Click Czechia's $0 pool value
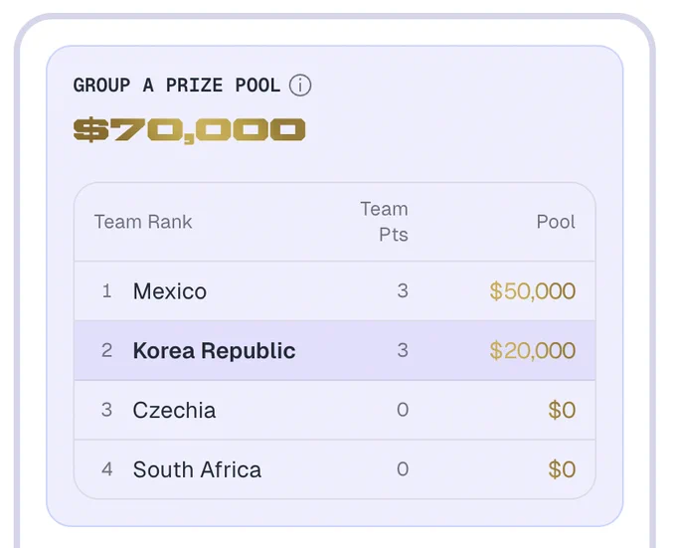The image size is (676, 548). point(562,410)
